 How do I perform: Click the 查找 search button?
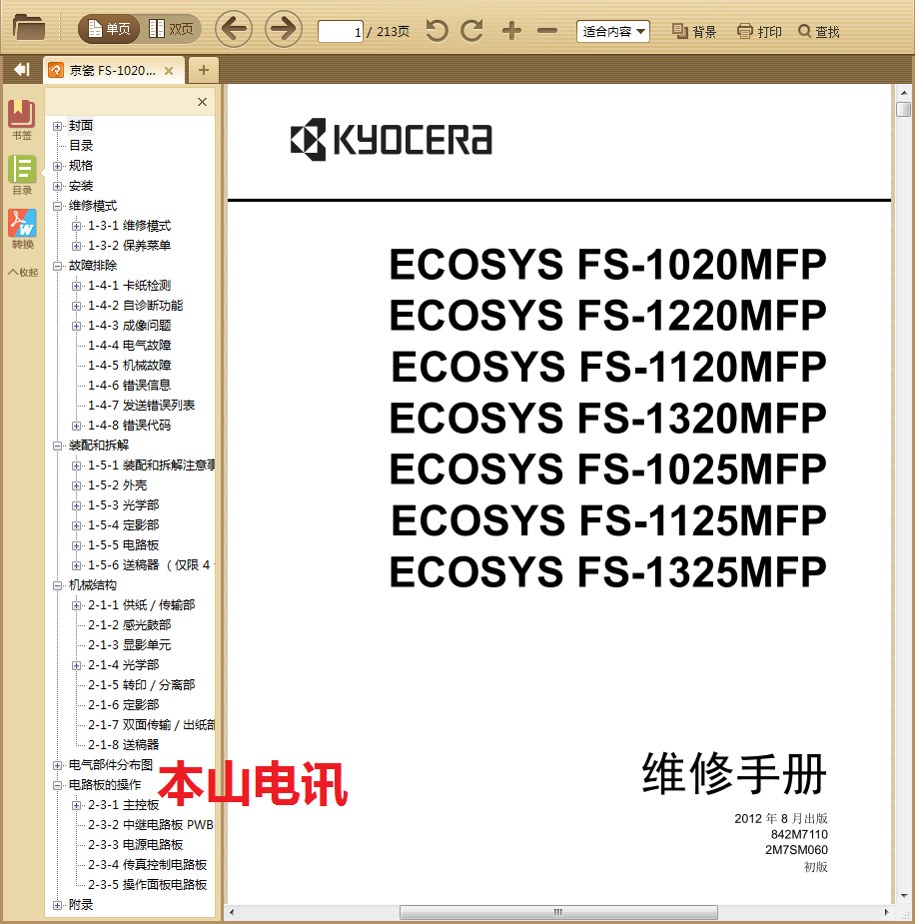[818, 31]
